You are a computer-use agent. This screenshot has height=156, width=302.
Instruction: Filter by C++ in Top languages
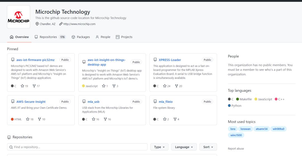coord(279,99)
